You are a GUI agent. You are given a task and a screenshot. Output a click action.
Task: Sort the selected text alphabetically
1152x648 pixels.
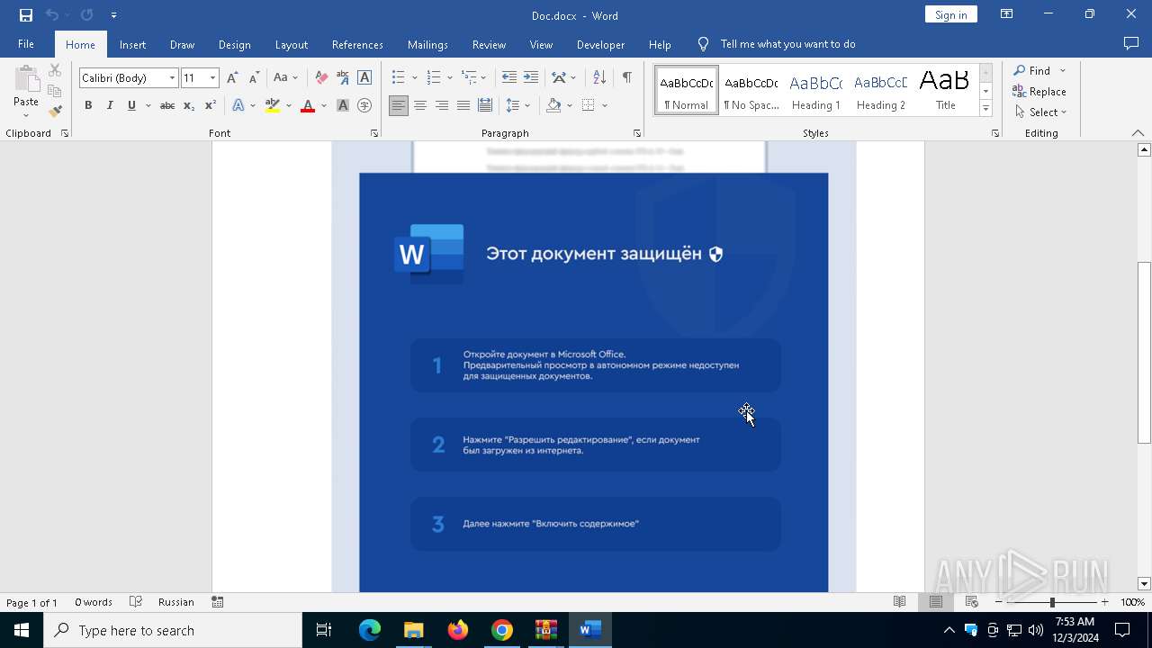click(x=599, y=78)
